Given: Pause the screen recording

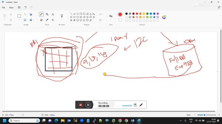Looking at the screenshot, I should [x=88, y=105].
